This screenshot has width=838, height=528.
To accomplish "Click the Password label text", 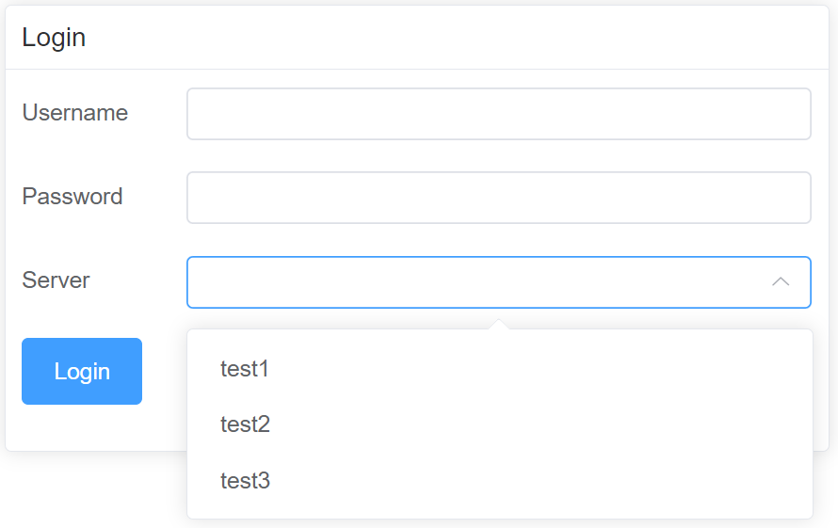I will pyautogui.click(x=73, y=197).
